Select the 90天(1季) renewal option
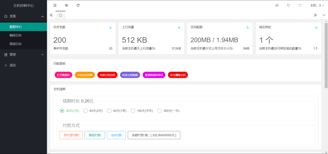Screen dimensions: 328x154 point(117,111)
